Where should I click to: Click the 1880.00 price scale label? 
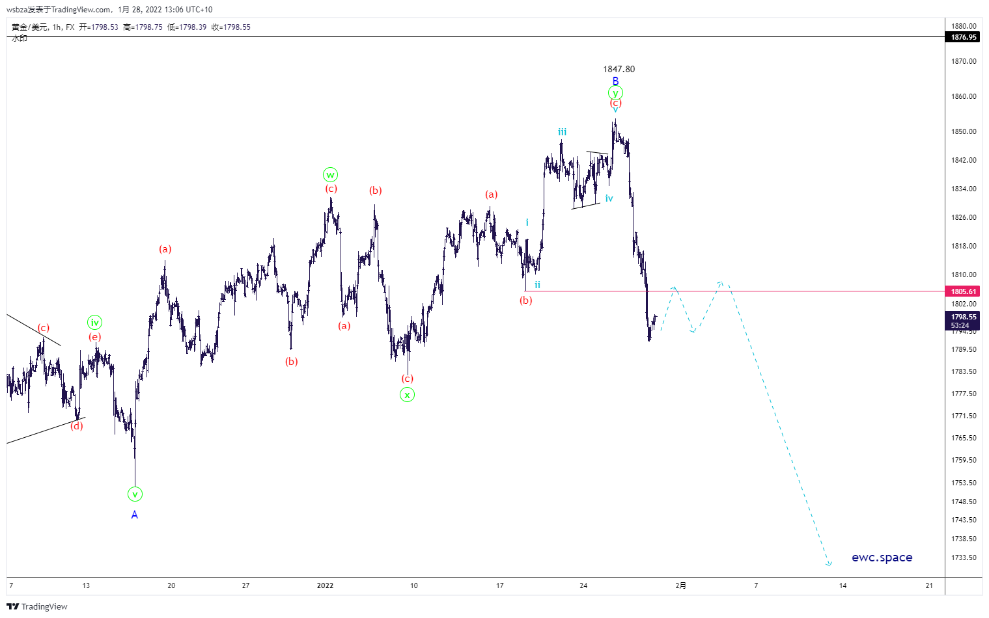[x=964, y=26]
